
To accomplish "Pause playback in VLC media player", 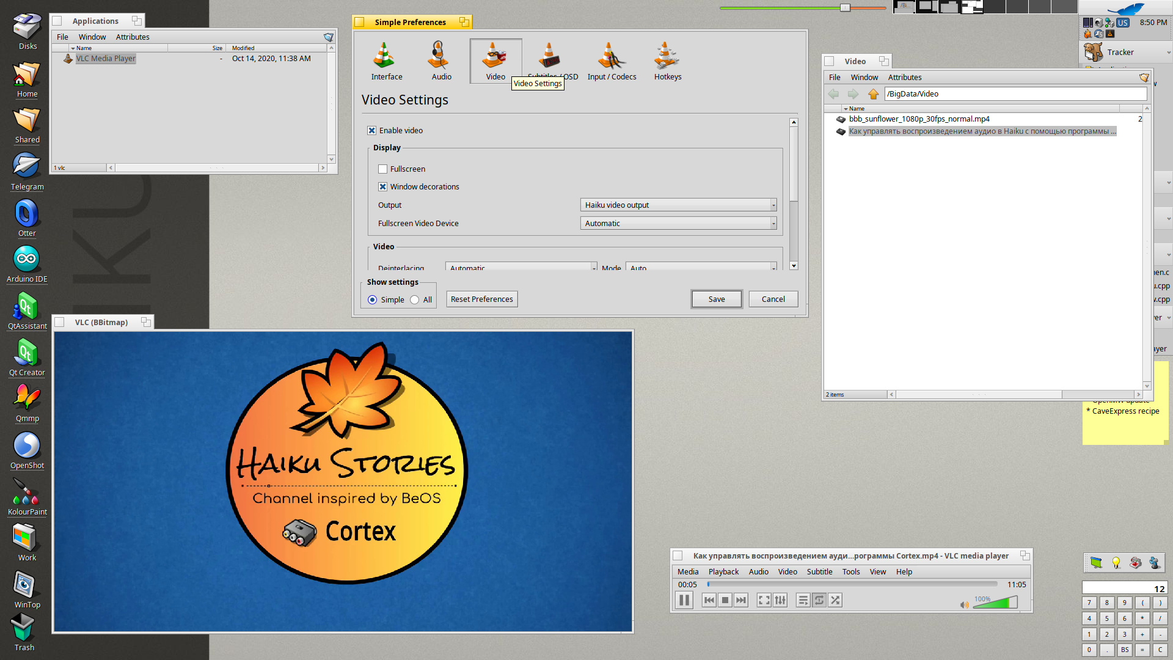I will tap(684, 600).
